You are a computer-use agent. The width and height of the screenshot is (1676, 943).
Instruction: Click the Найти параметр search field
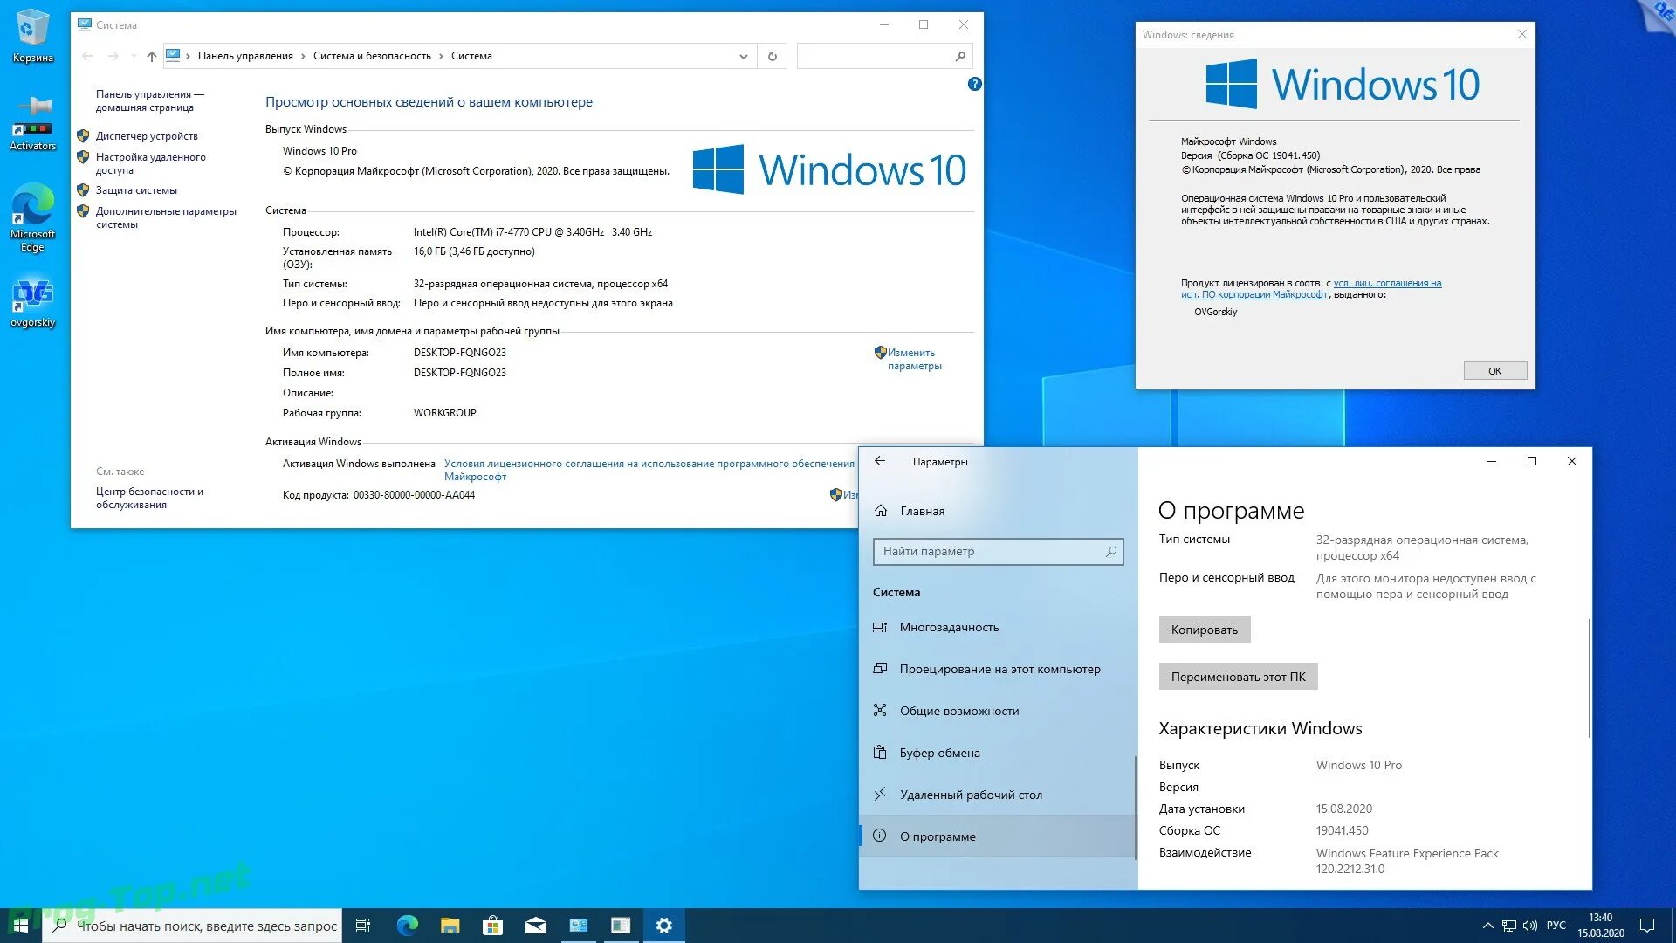[998, 551]
